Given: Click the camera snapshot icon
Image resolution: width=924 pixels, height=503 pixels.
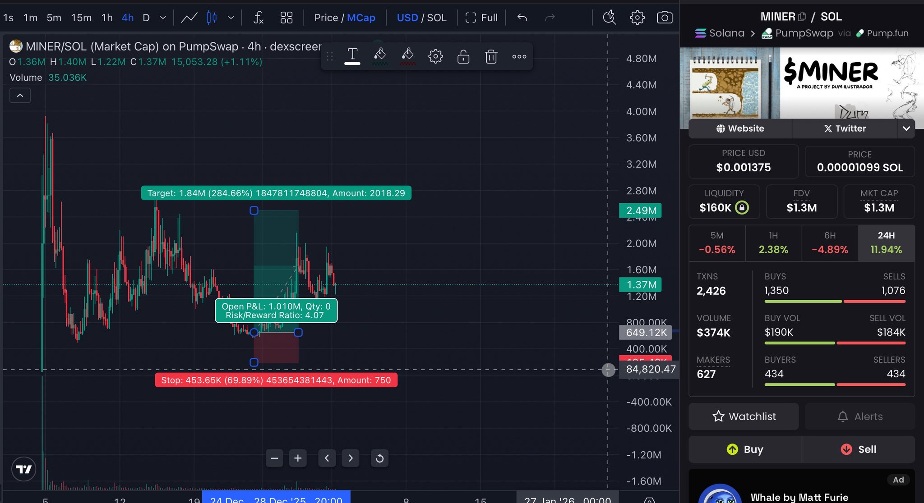Looking at the screenshot, I should (664, 18).
